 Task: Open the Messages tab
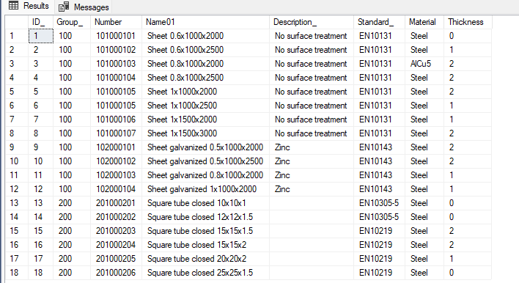[84, 7]
